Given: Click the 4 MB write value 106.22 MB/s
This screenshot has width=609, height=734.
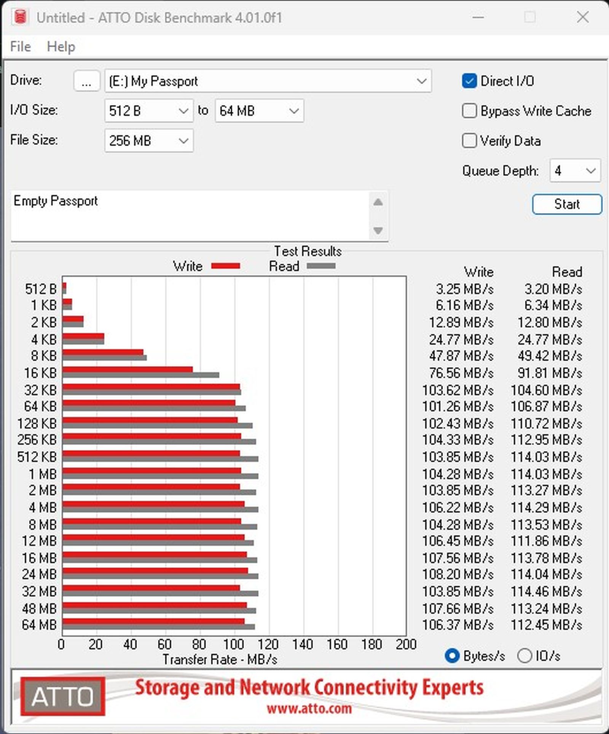Looking at the screenshot, I should 458,508.
